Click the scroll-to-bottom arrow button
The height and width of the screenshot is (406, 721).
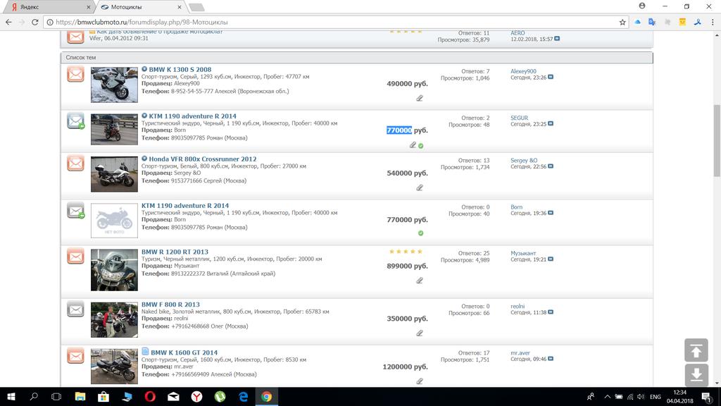(696, 375)
